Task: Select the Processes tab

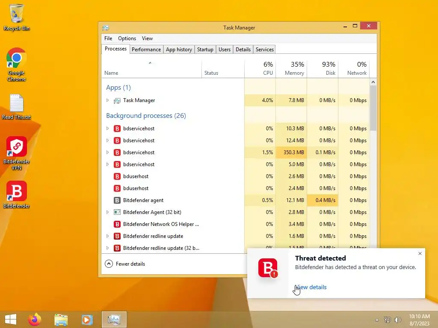Action: coord(115,49)
